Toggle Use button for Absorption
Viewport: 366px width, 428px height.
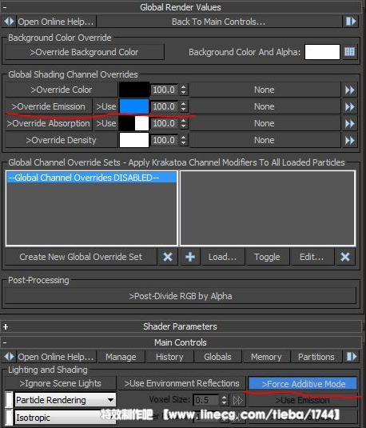tap(105, 123)
